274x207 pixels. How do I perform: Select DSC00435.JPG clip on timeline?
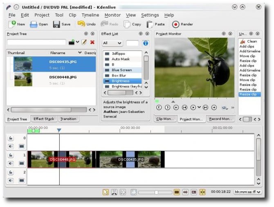pyautogui.click(x=130, y=160)
